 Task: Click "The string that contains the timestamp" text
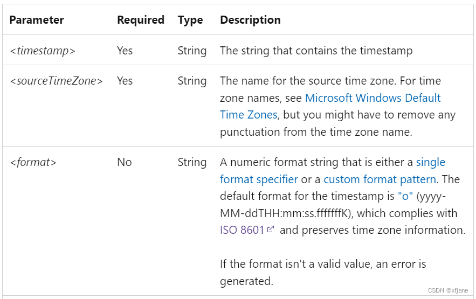pos(316,51)
